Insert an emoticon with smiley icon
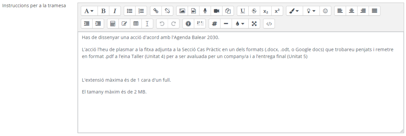406x136 pixels. (x=325, y=11)
